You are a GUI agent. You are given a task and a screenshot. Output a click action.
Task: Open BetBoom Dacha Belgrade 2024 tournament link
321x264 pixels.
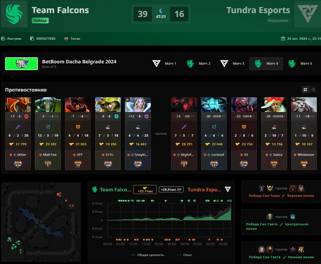(x=79, y=61)
